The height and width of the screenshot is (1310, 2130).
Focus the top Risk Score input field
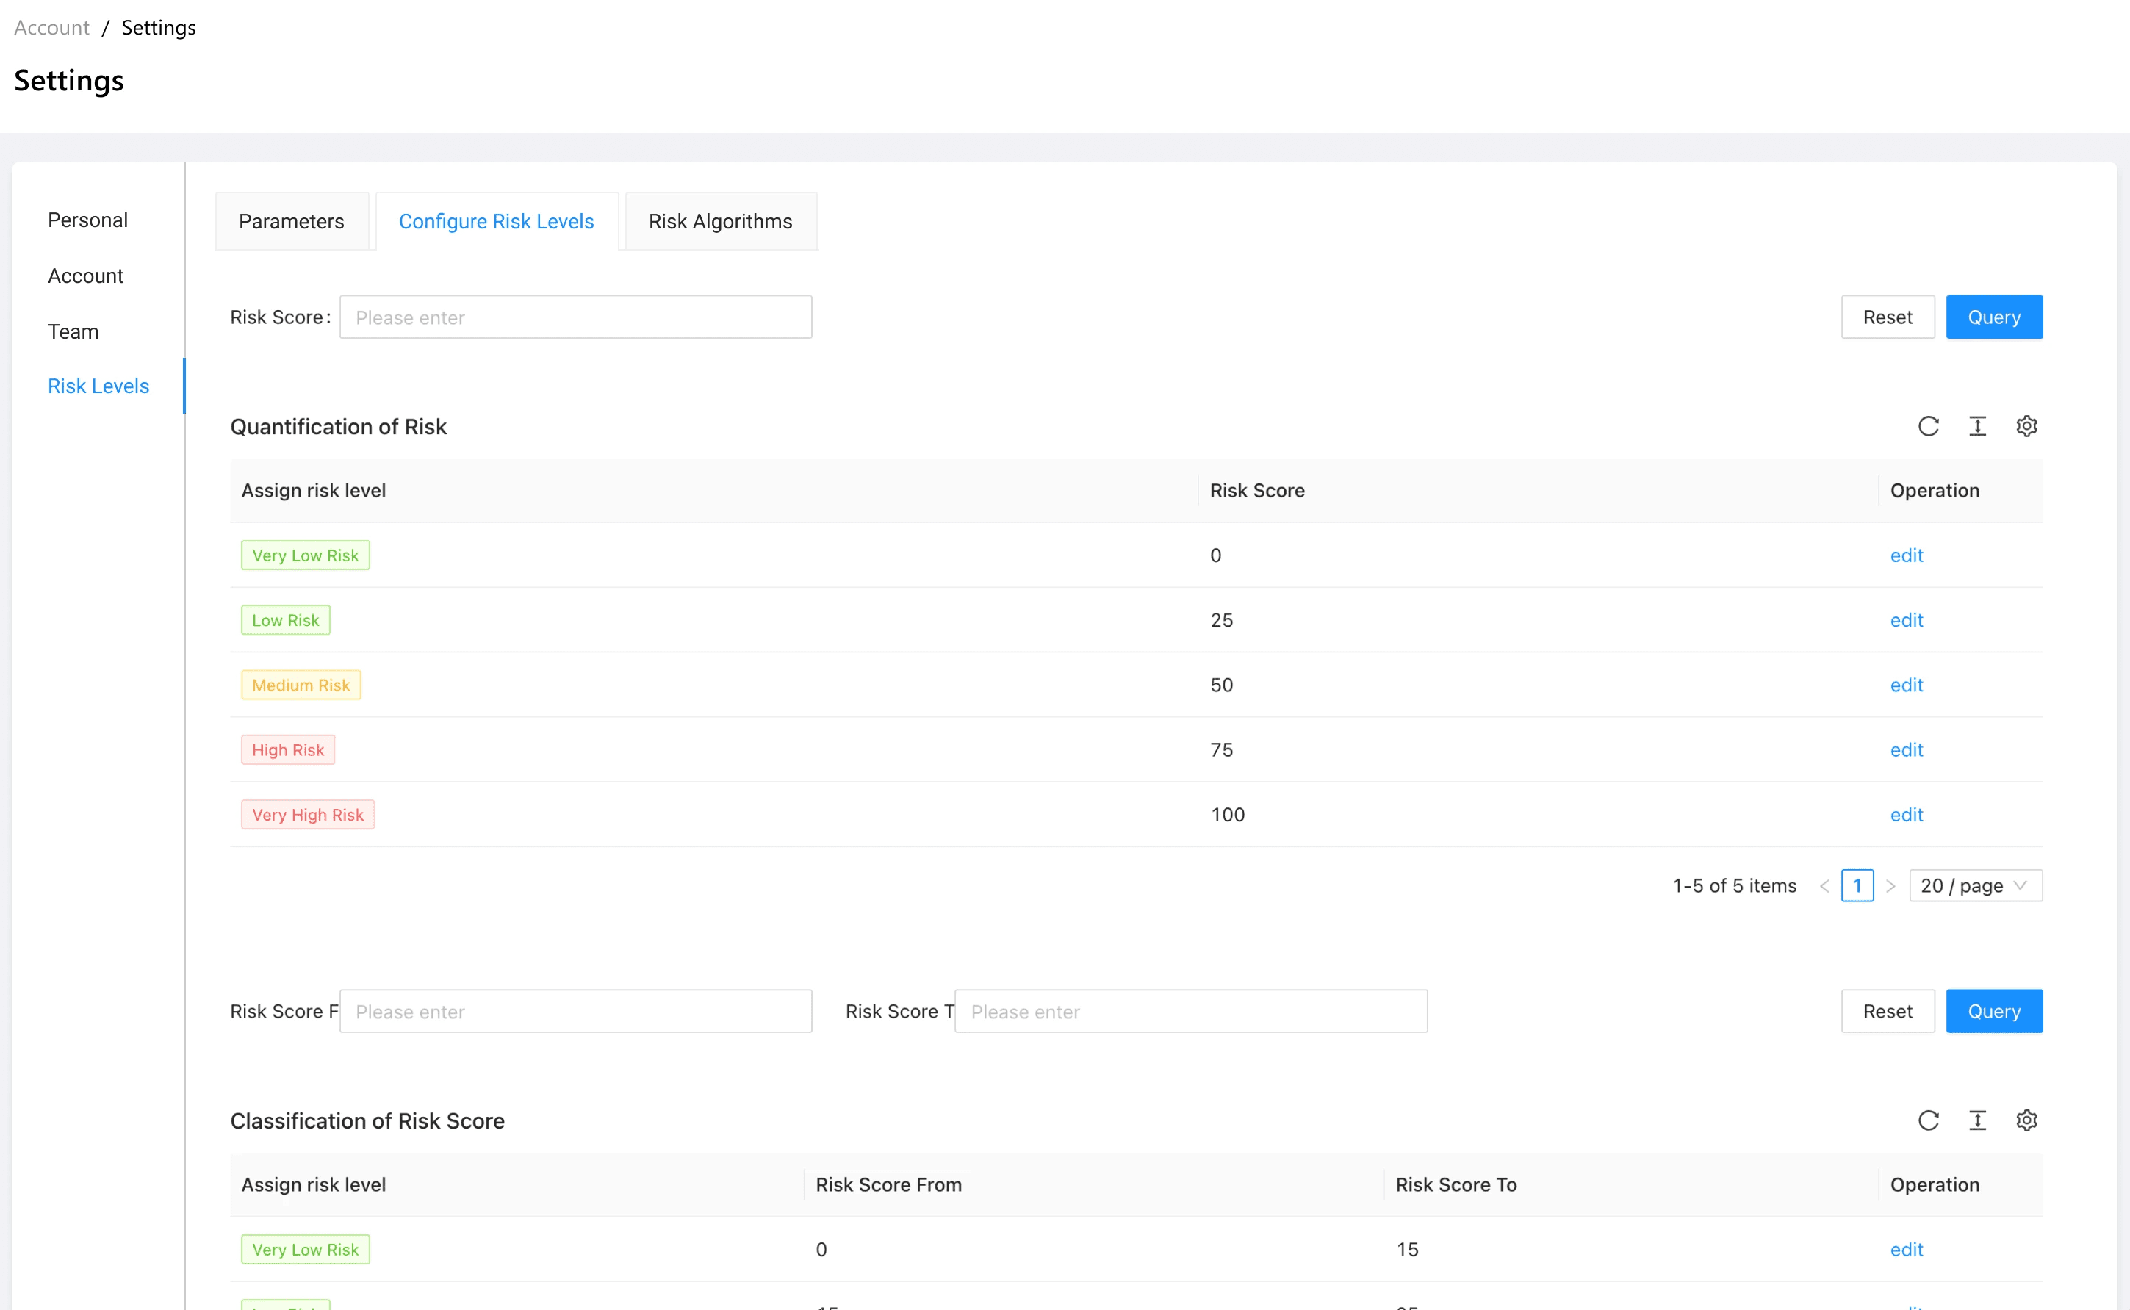coord(575,317)
